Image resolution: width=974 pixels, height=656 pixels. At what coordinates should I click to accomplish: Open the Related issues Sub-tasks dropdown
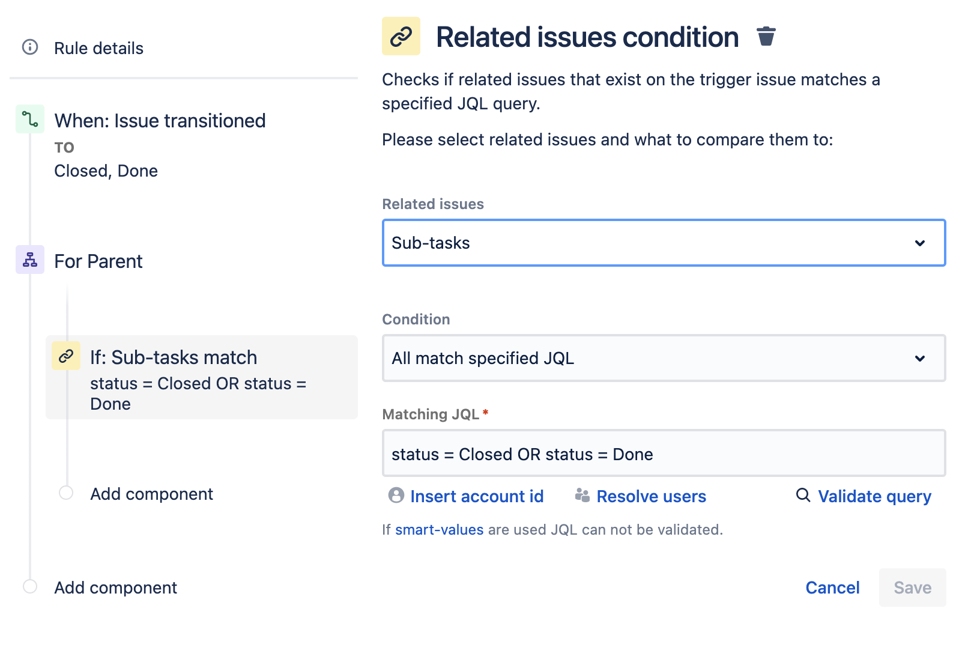pos(664,243)
